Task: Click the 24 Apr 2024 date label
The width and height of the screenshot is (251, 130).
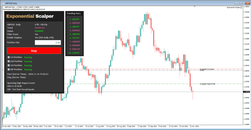Action: (7, 126)
